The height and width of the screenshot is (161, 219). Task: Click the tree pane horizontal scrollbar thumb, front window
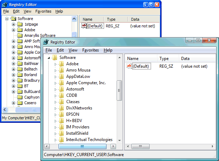82,146
